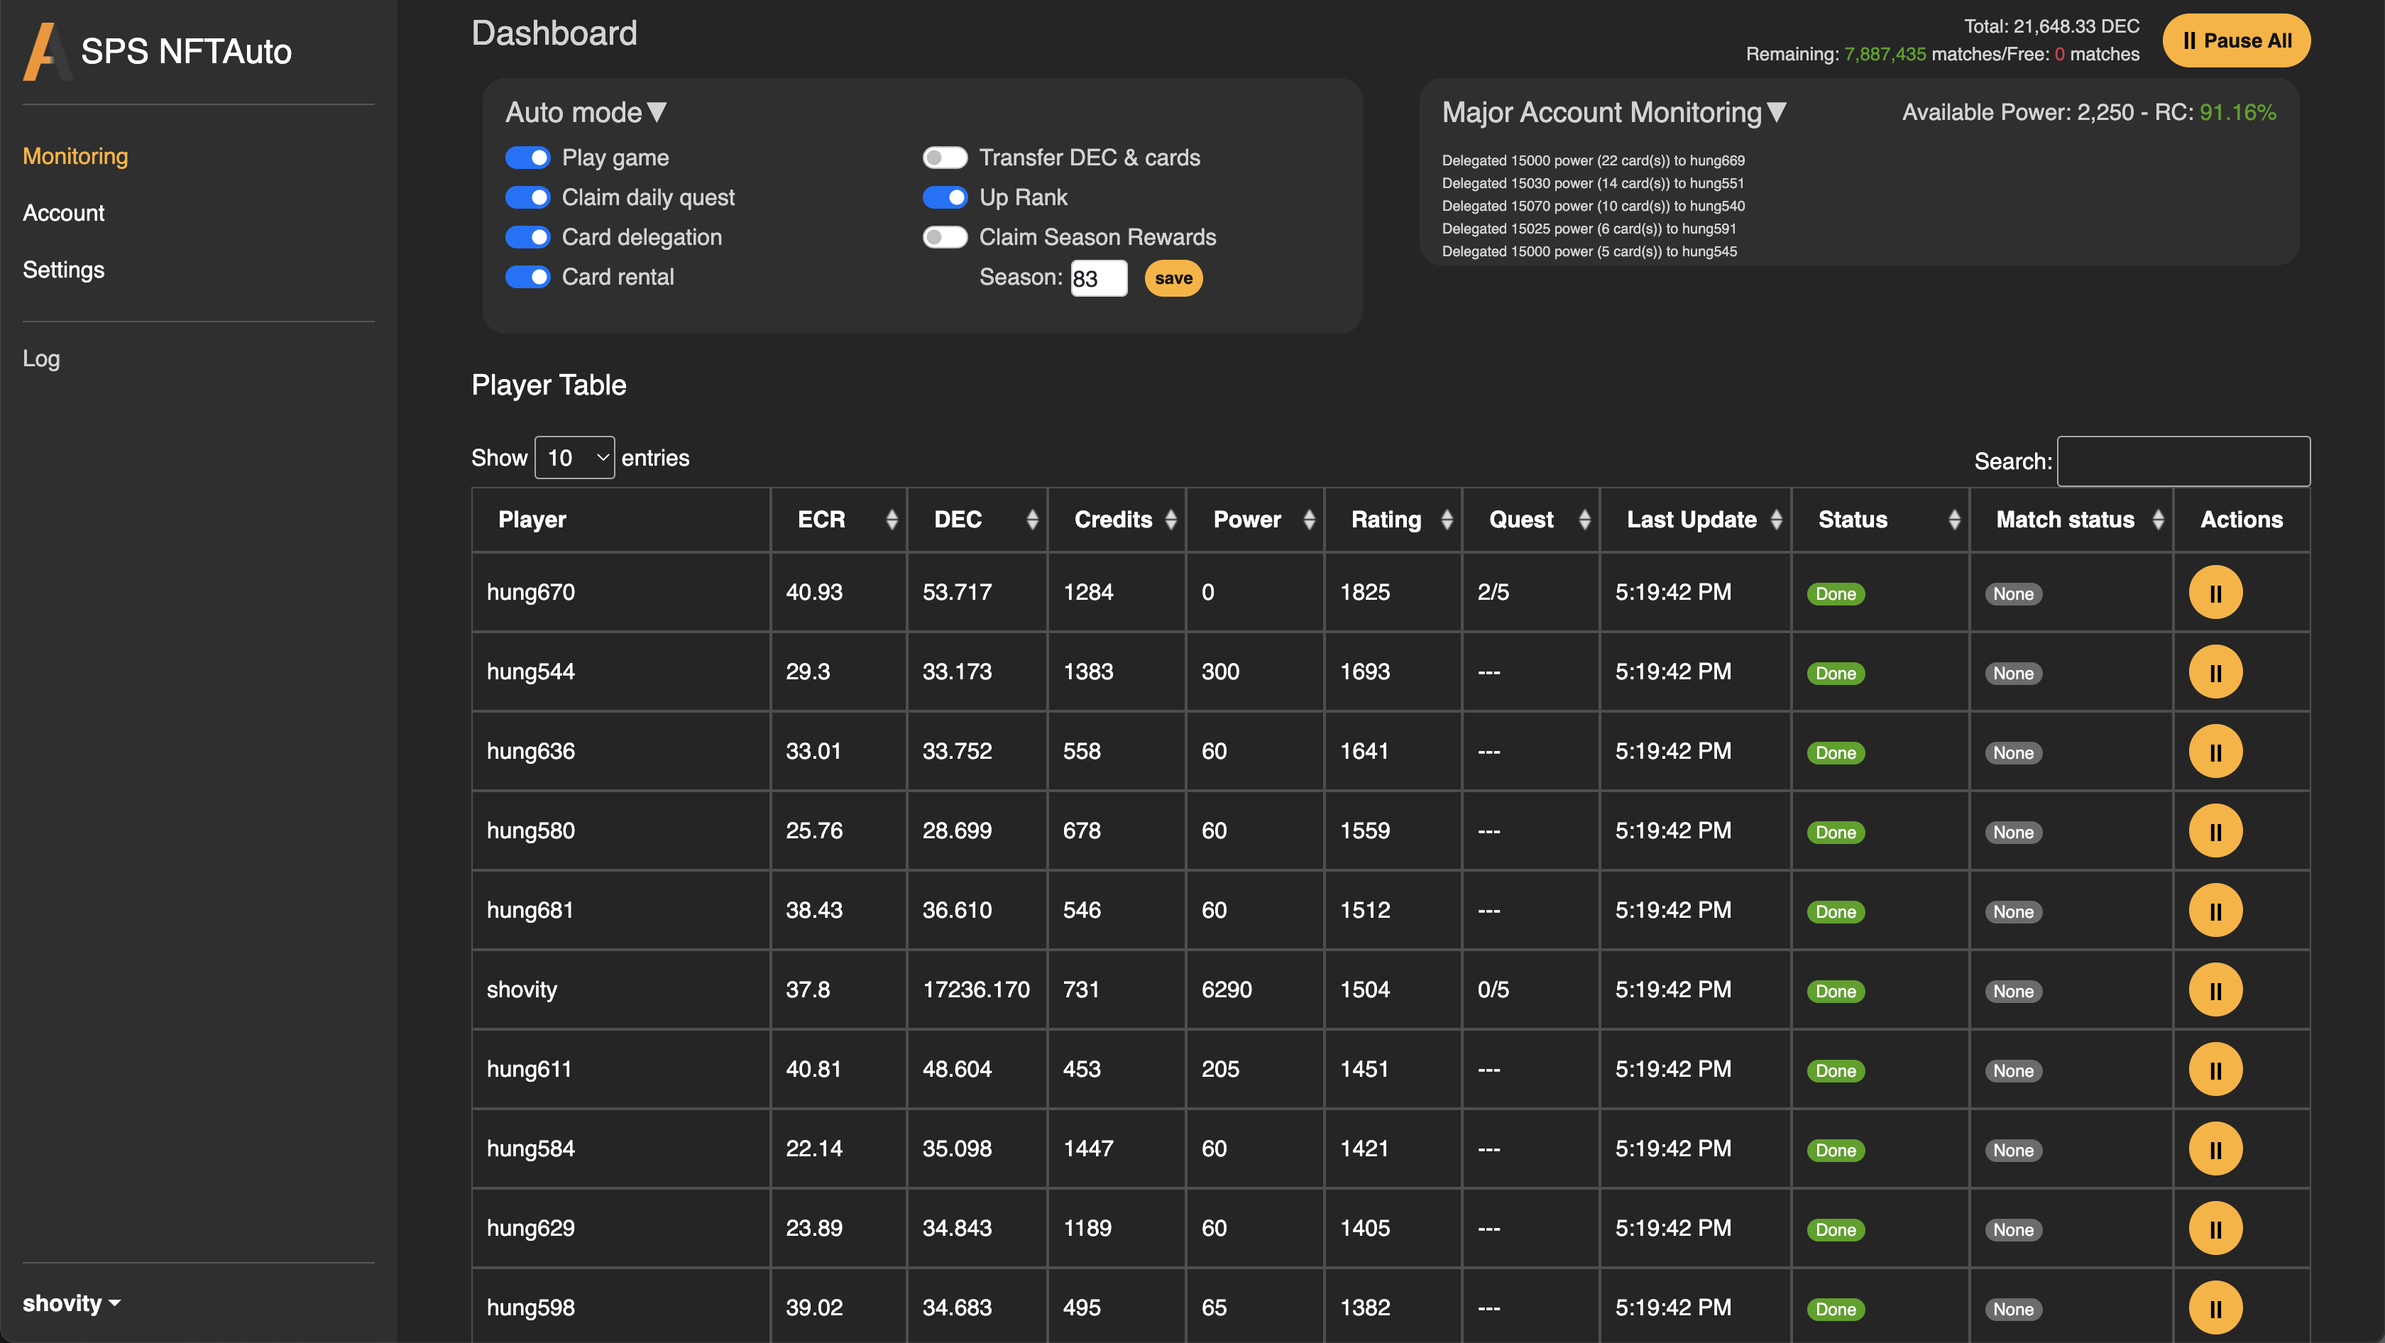Pause automation for player hung598
Image resolution: width=2385 pixels, height=1343 pixels.
point(2215,1308)
